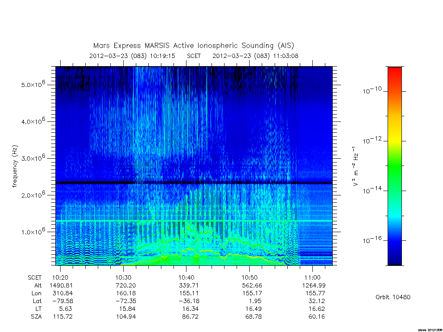Click the local time value 16.34
Screen dimensions: 443x332
pos(190,309)
